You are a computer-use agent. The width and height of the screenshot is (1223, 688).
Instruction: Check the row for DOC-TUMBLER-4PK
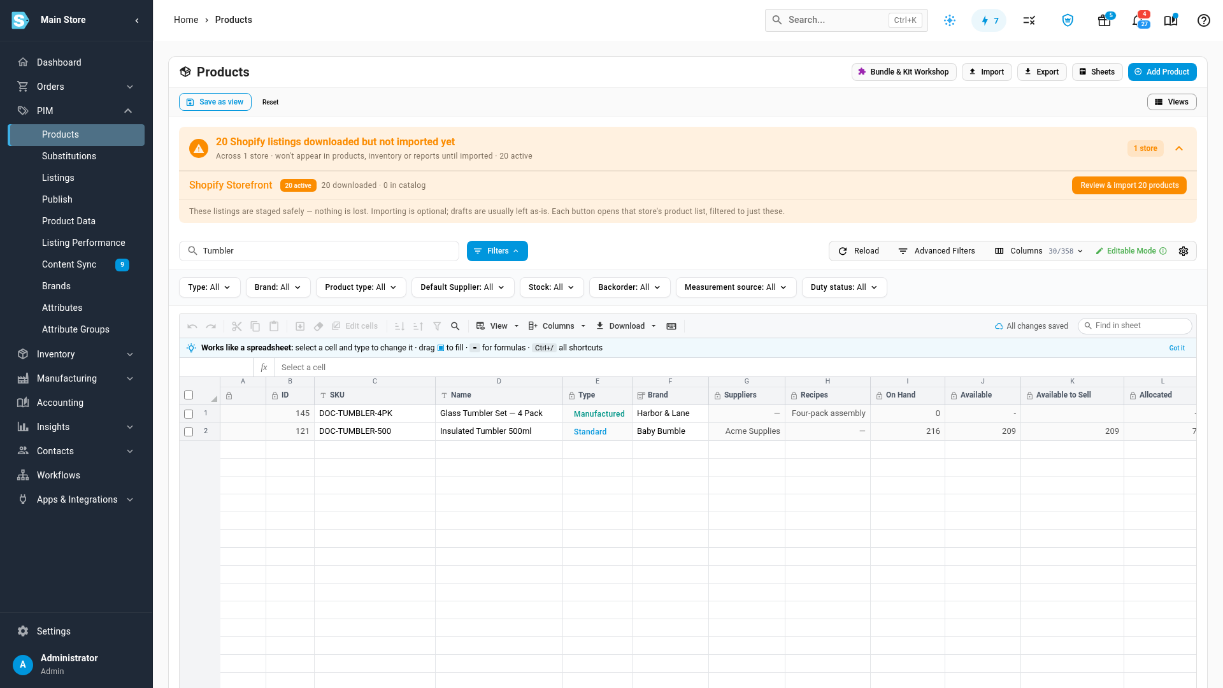coord(189,414)
